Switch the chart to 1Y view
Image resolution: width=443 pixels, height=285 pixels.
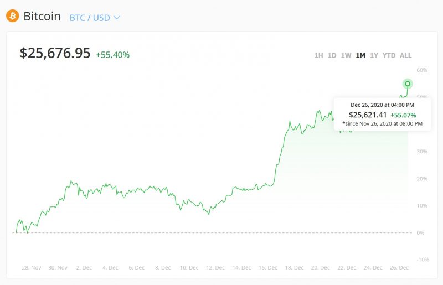click(374, 55)
